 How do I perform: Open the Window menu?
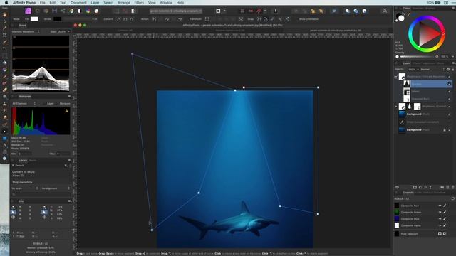(x=166, y=3)
